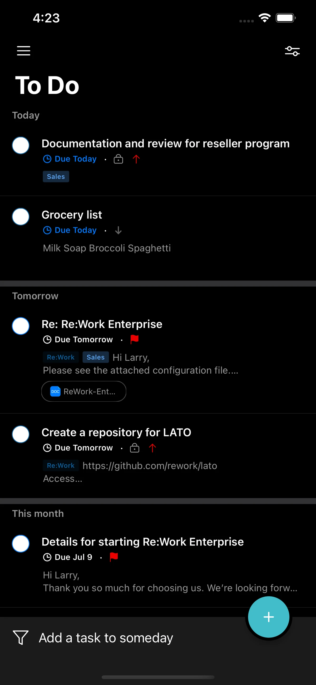Open the filter sliders settings icon
The width and height of the screenshot is (316, 685).
[292, 51]
